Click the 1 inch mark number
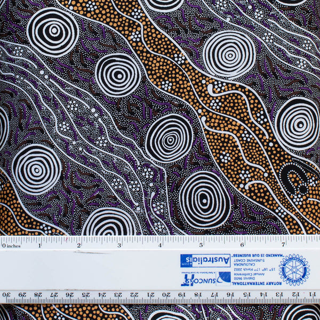This screenshot has height=320, width=320. [40, 245]
